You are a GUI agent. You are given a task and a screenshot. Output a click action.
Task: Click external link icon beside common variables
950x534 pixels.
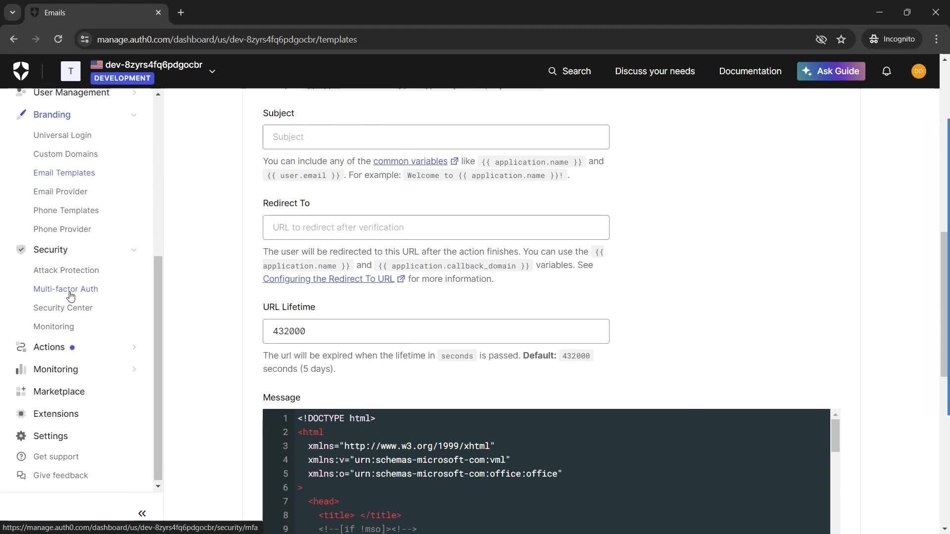click(454, 161)
